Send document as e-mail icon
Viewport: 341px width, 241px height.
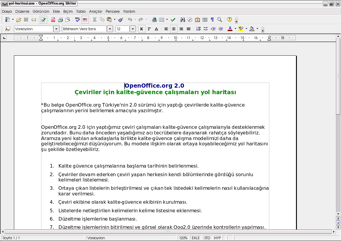click(x=33, y=20)
